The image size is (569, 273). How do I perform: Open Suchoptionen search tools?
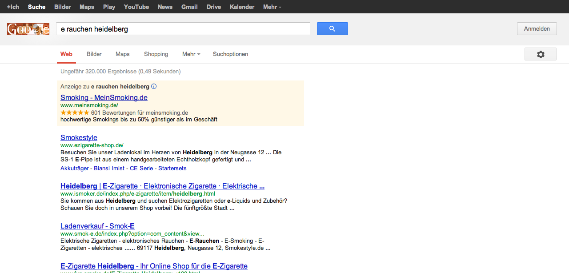click(x=230, y=54)
